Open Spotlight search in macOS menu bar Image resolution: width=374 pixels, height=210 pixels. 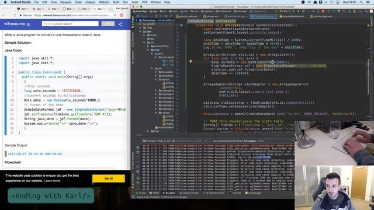pos(362,2)
